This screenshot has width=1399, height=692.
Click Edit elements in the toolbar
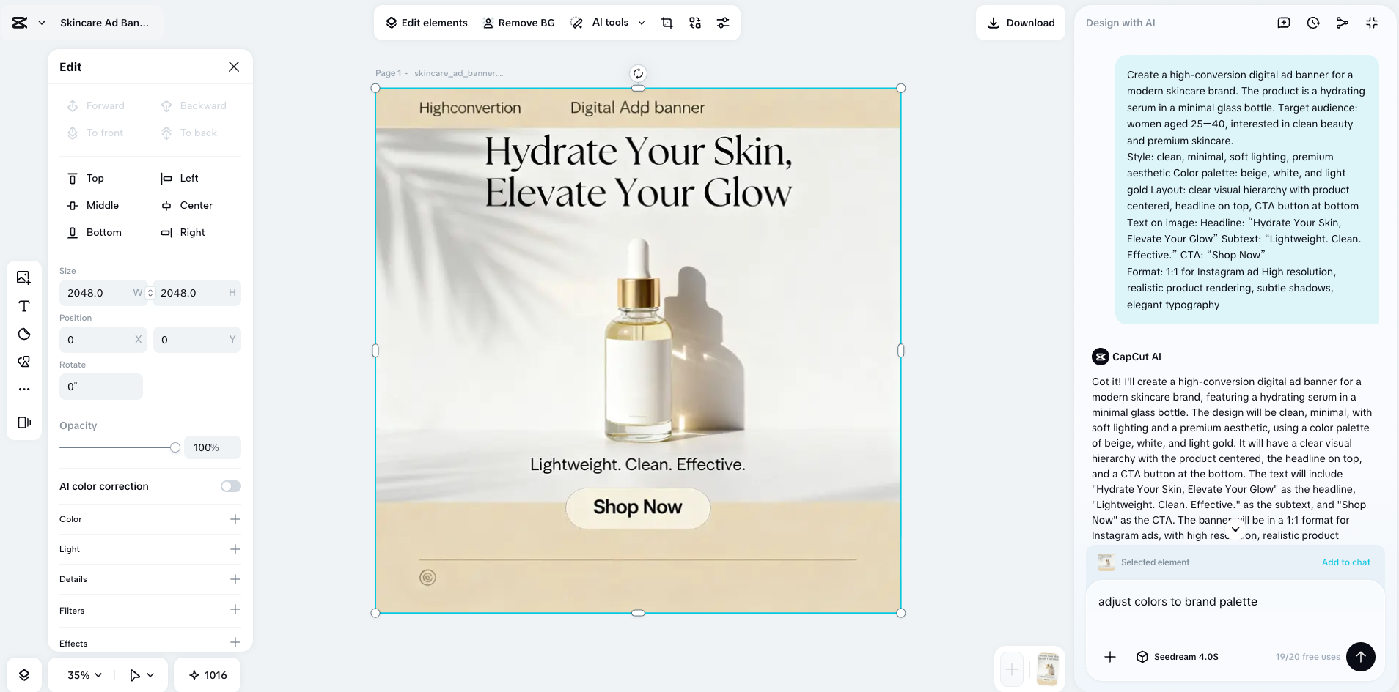tap(426, 23)
